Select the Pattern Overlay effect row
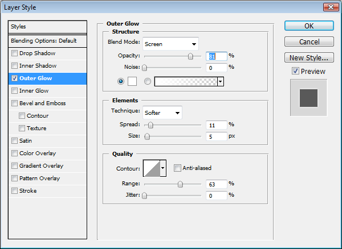 (x=47, y=179)
